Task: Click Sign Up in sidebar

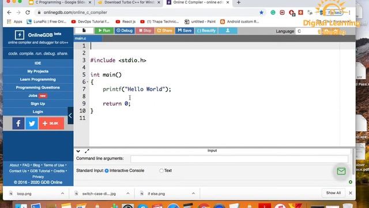Action: [x=38, y=104]
